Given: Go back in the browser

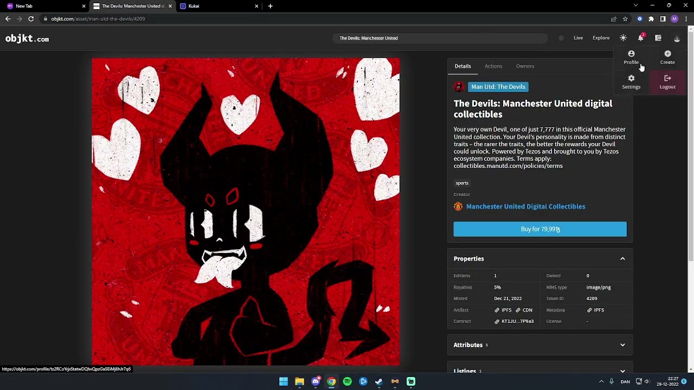Looking at the screenshot, I should coord(8,19).
